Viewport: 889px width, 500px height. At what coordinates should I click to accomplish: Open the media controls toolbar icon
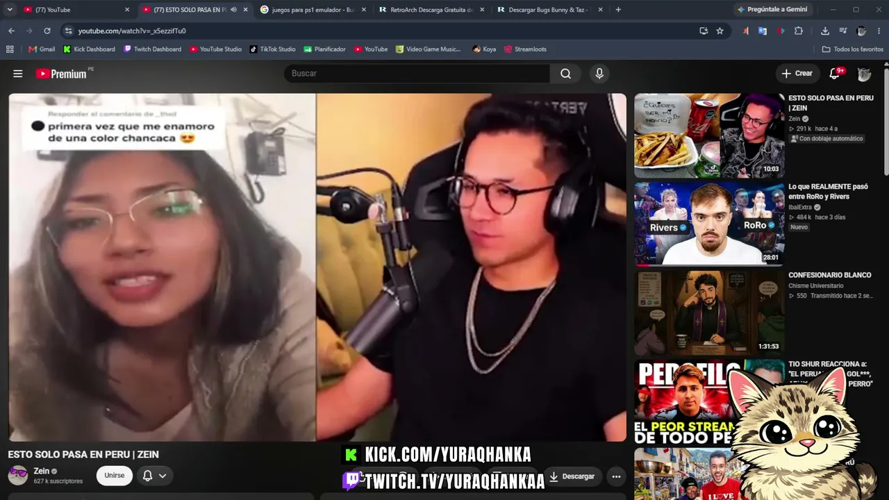tap(843, 31)
